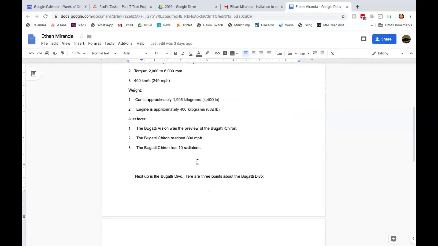Open the Arial font dropdown

click(x=136, y=53)
